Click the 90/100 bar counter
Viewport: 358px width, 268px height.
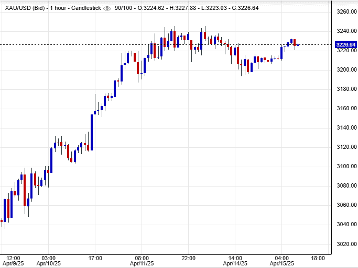point(124,8)
